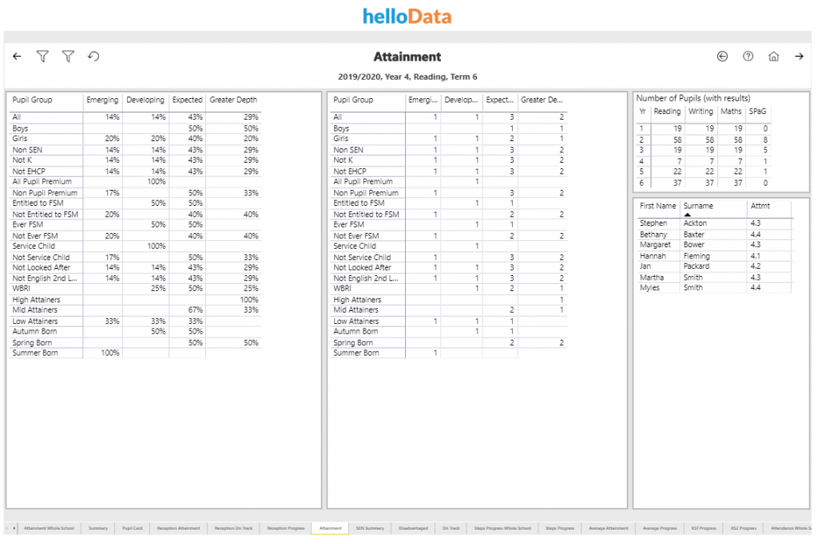Switch to the Reception Progress tab
This screenshot has width=818, height=544.
click(286, 528)
